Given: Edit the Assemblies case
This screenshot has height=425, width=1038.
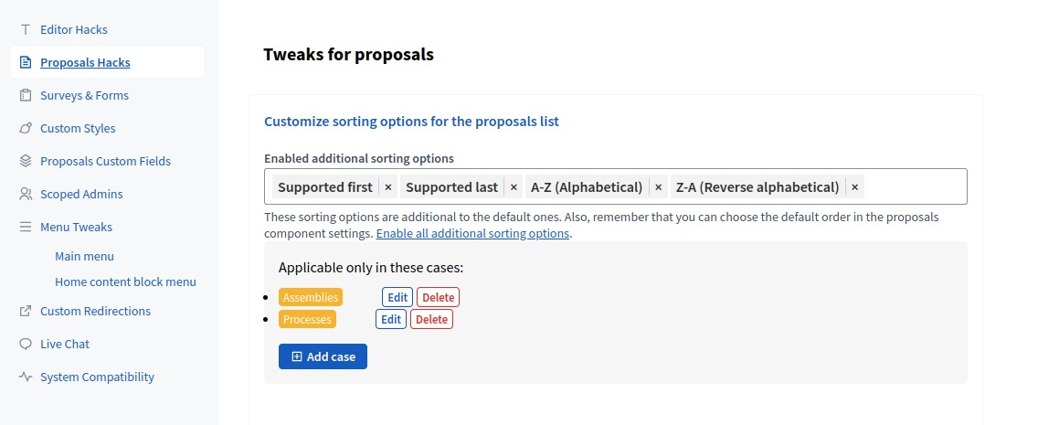Looking at the screenshot, I should [397, 297].
